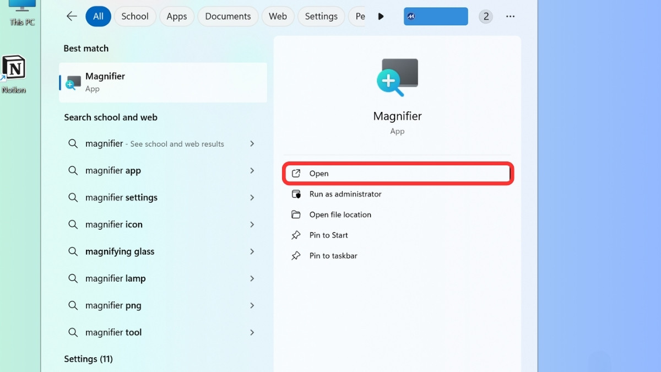Expand the 'magnifier tool' suggestion chevron
The image size is (661, 372).
(252, 332)
